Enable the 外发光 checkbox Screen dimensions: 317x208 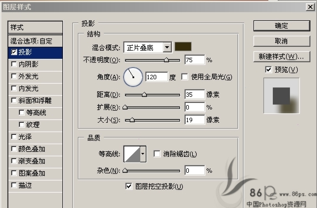pos(14,76)
